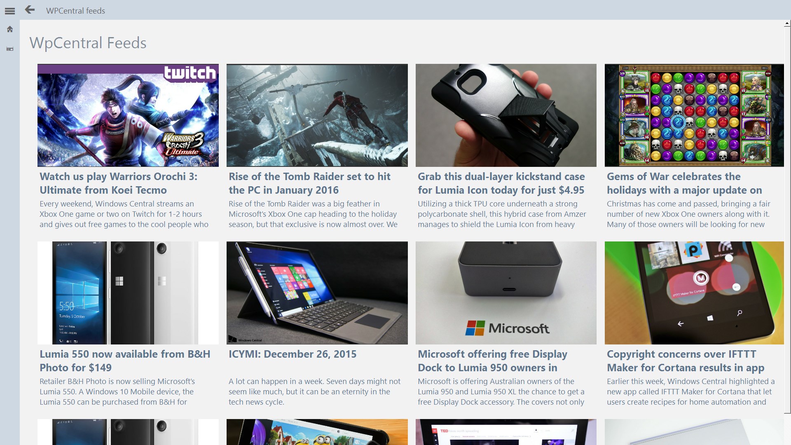Click the Lumia 550 phones image
Image resolution: width=791 pixels, height=445 pixels.
128,293
